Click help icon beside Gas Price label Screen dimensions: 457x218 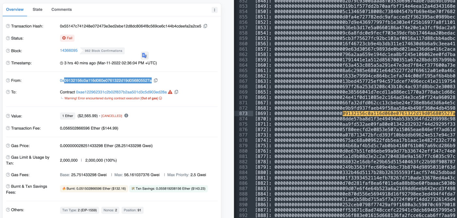coord(8,146)
